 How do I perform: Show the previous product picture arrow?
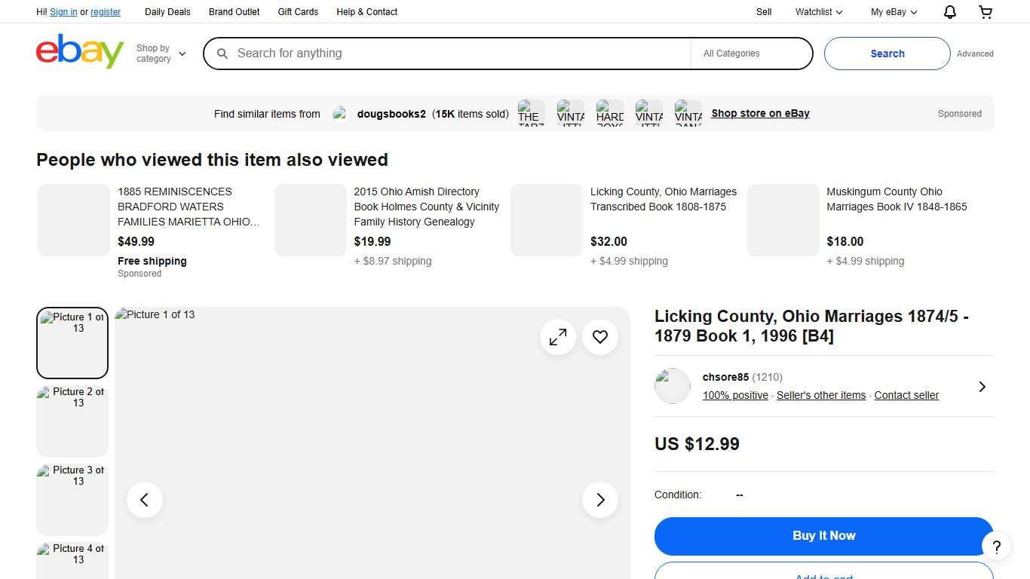point(144,499)
